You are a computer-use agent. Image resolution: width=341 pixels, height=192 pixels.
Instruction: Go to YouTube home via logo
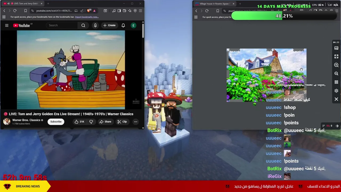[22, 25]
